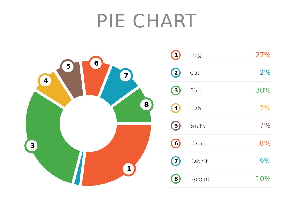Click the number 6 badge on the chart

coord(96,63)
